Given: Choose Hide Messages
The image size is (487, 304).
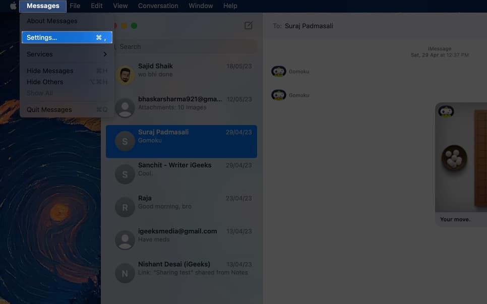Looking at the screenshot, I should tap(67, 71).
